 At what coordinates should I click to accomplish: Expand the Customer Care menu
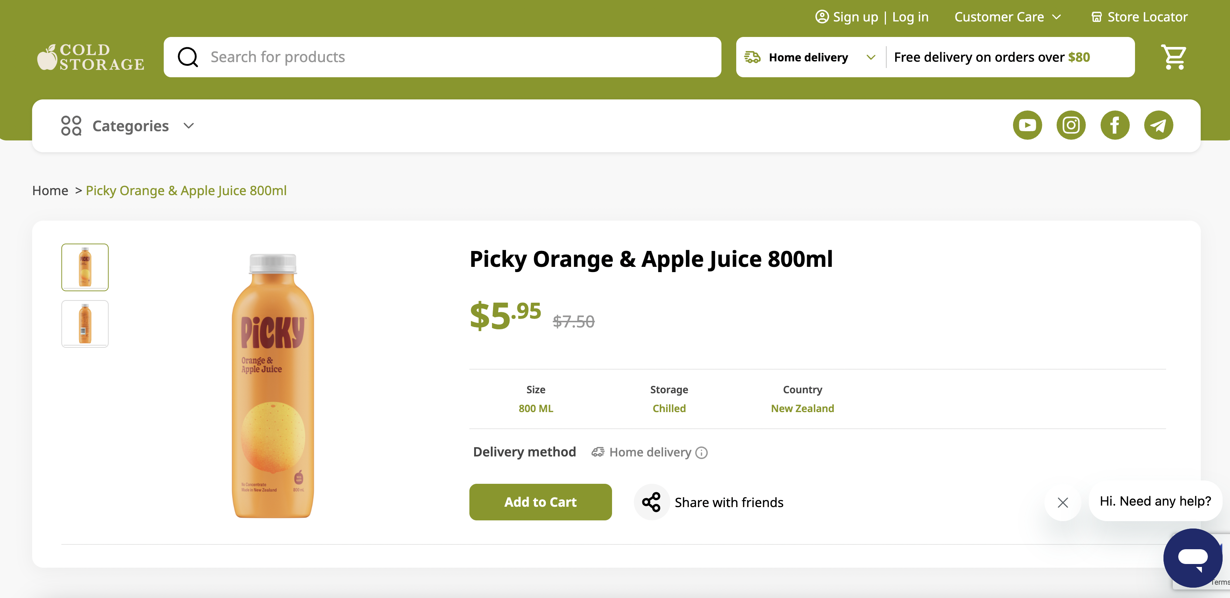[x=1007, y=17]
